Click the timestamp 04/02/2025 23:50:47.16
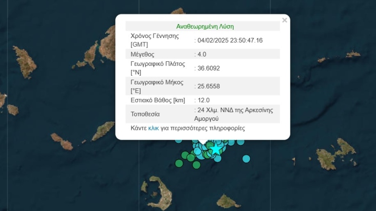This screenshot has height=211, width=376. point(230,40)
